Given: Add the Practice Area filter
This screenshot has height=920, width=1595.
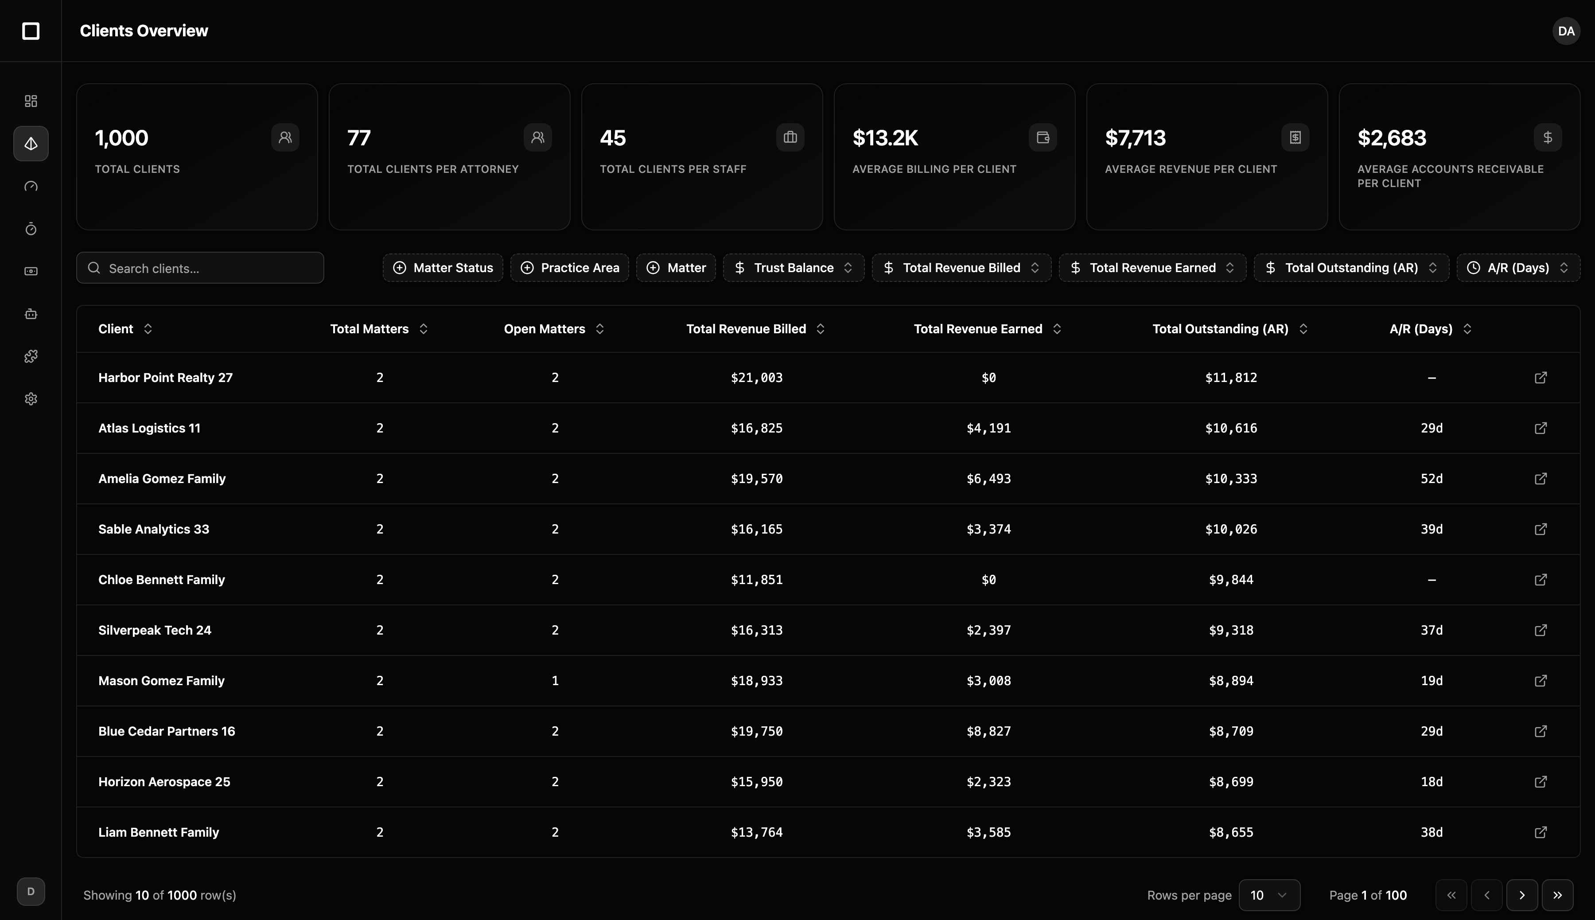Looking at the screenshot, I should pyautogui.click(x=569, y=268).
